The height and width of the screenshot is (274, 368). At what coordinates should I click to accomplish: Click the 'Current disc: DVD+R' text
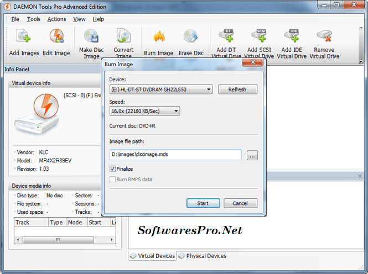(132, 126)
